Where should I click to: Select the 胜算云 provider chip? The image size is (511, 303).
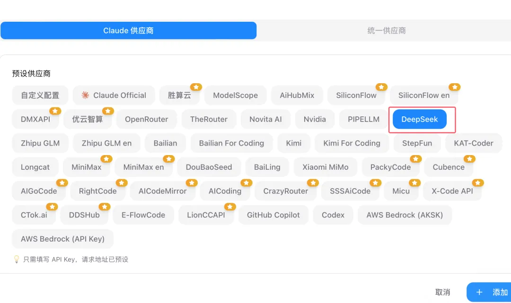[x=179, y=95]
